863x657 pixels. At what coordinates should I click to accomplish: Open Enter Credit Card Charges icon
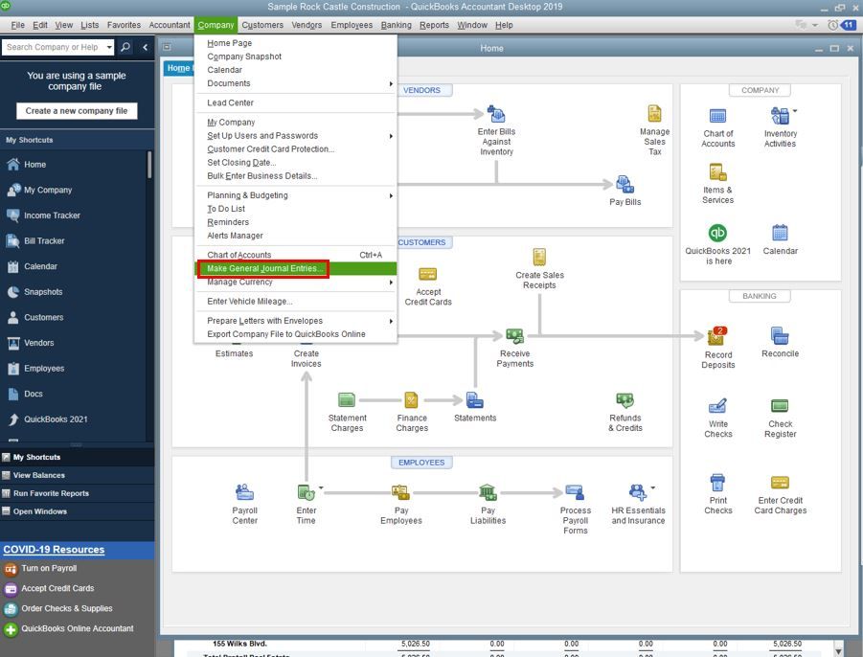(x=780, y=483)
